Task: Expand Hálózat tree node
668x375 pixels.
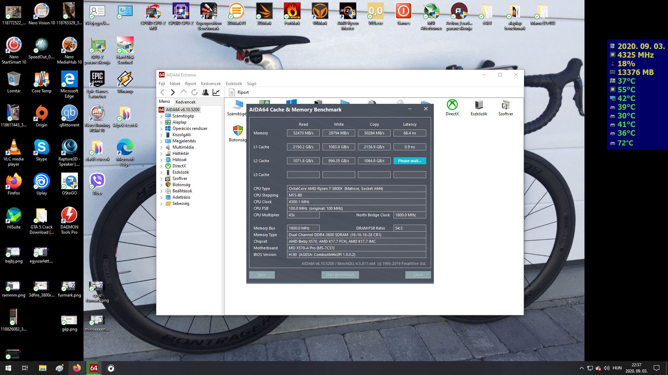Action: click(161, 160)
